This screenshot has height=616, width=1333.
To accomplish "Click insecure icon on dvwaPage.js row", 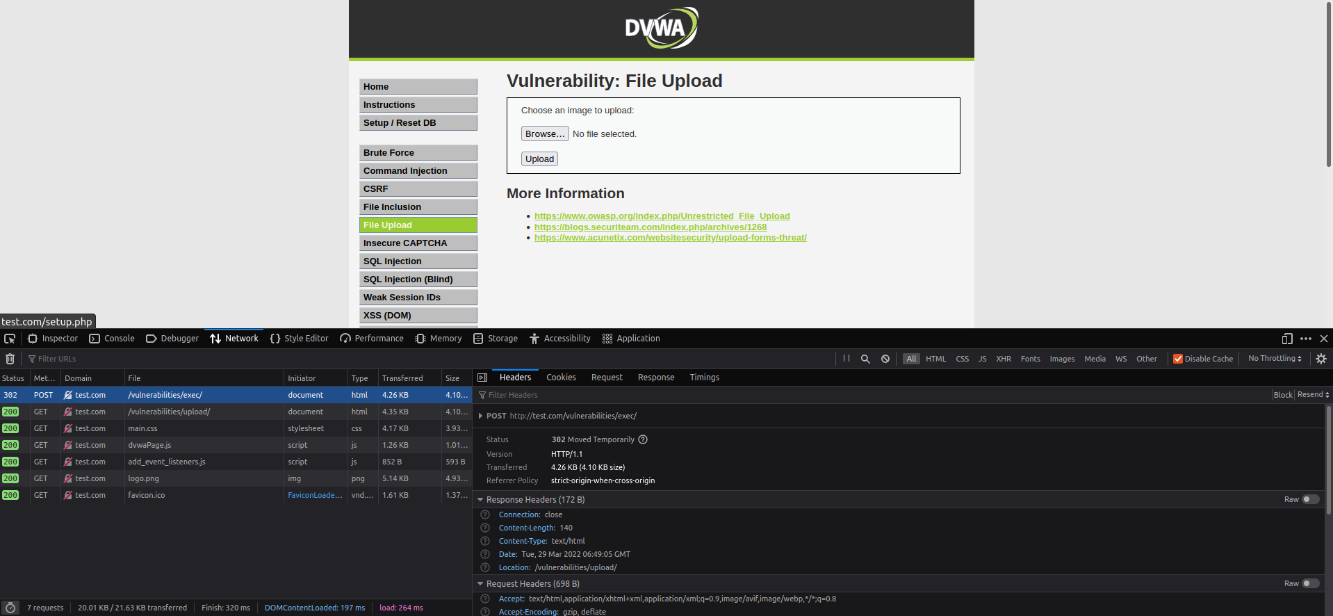I will click(x=68, y=445).
